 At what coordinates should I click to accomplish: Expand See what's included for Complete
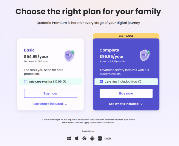126,104
